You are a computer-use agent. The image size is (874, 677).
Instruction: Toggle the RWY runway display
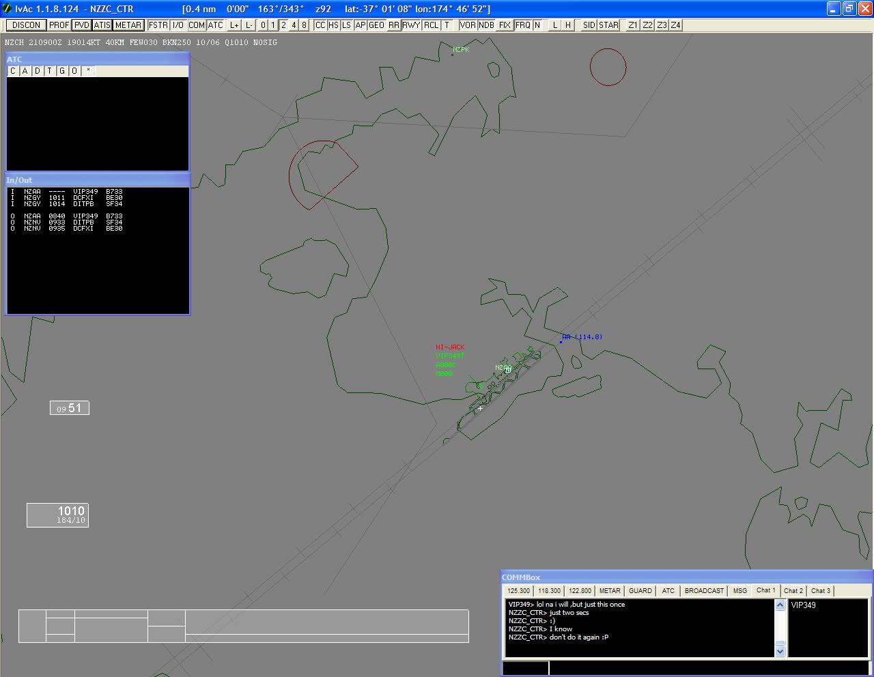point(411,25)
